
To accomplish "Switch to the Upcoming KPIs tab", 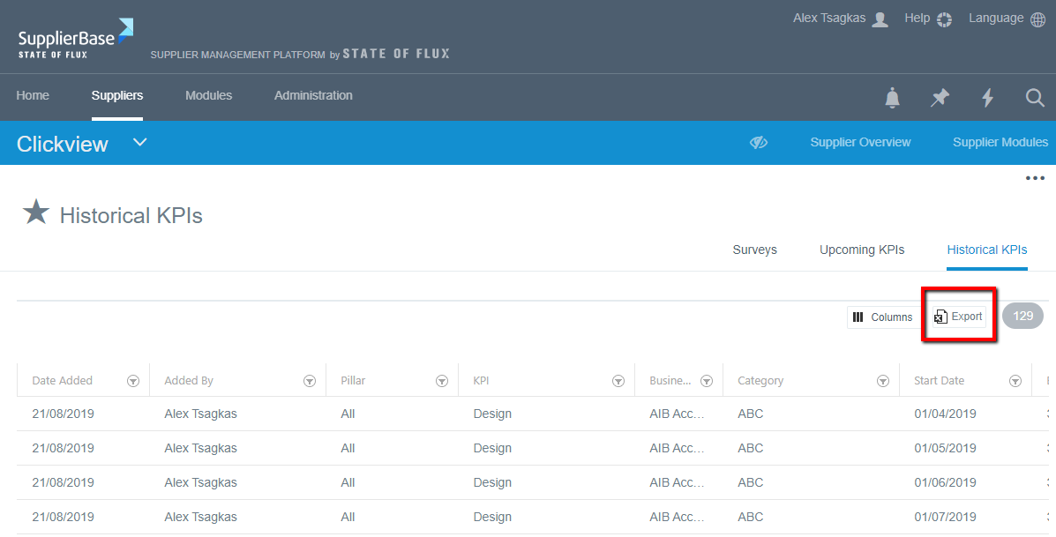I will 862,250.
